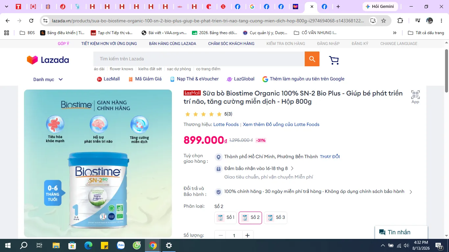Open the Lotte Foods brand link
This screenshot has height=252, width=449.
coord(226,125)
